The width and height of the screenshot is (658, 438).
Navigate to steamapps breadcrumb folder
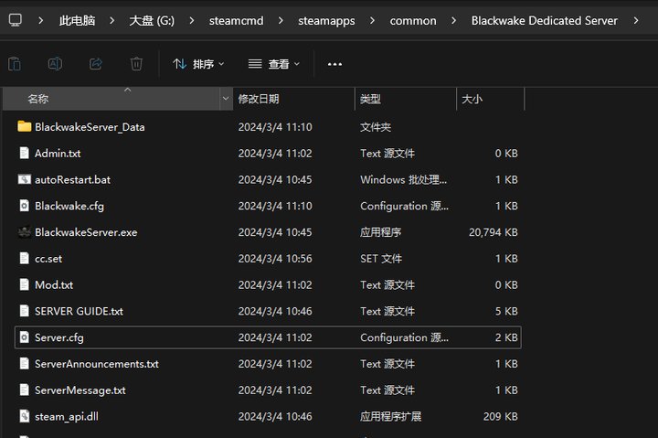click(x=326, y=21)
